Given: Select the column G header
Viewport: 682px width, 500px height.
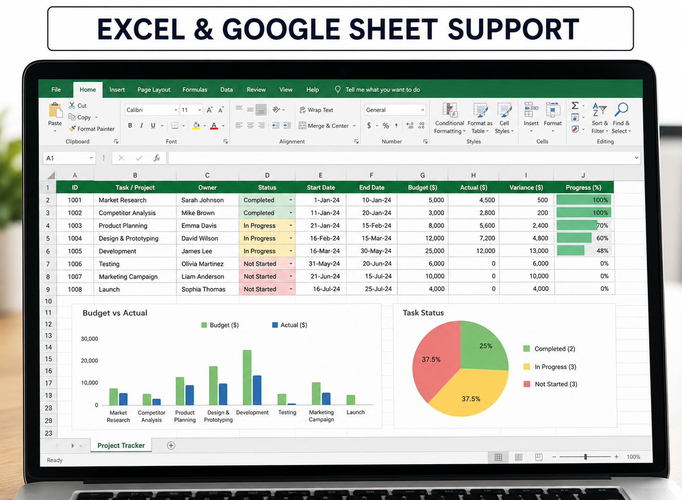Looking at the screenshot, I should click(x=422, y=175).
